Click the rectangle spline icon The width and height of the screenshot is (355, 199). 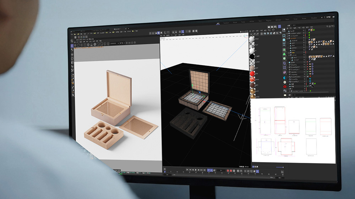(284, 35)
